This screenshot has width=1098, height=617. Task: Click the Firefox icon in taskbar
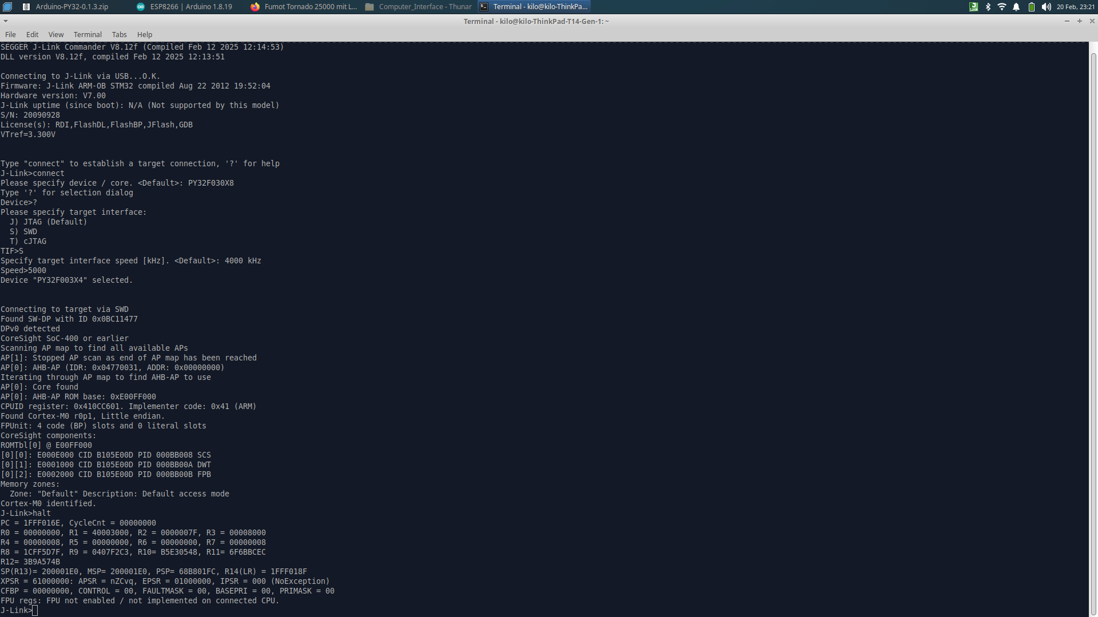pyautogui.click(x=255, y=7)
